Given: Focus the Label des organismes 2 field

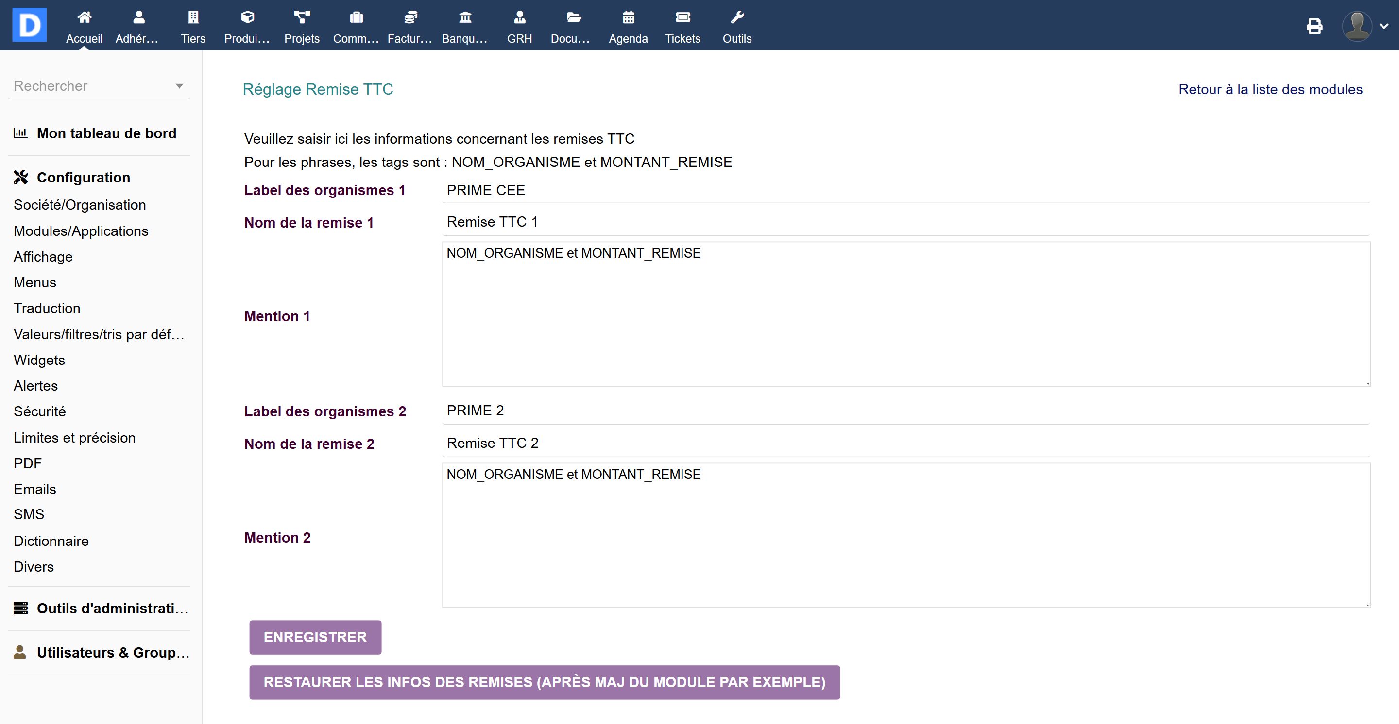Looking at the screenshot, I should [905, 411].
